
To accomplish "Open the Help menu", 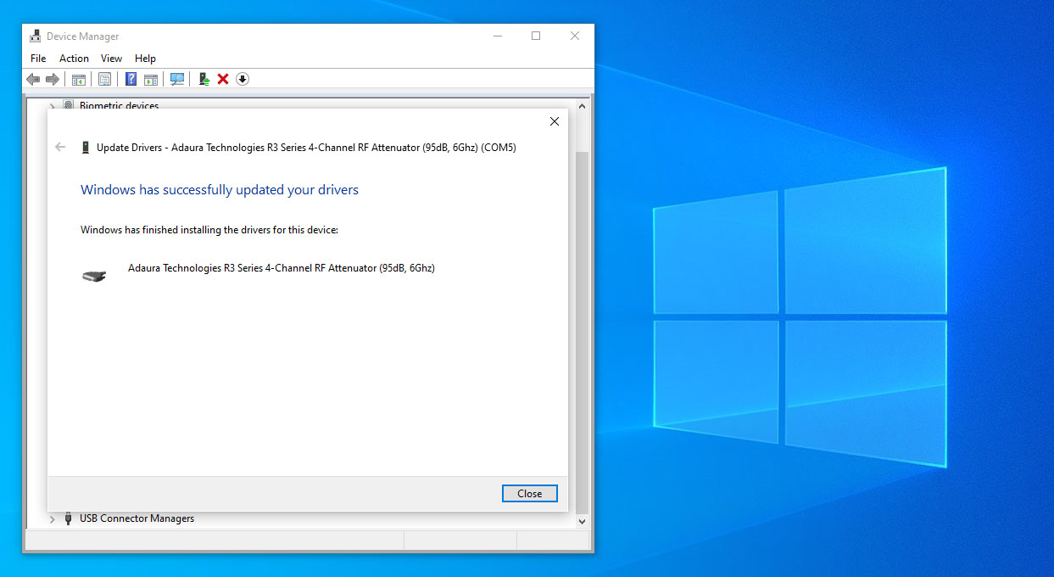I will tap(145, 59).
